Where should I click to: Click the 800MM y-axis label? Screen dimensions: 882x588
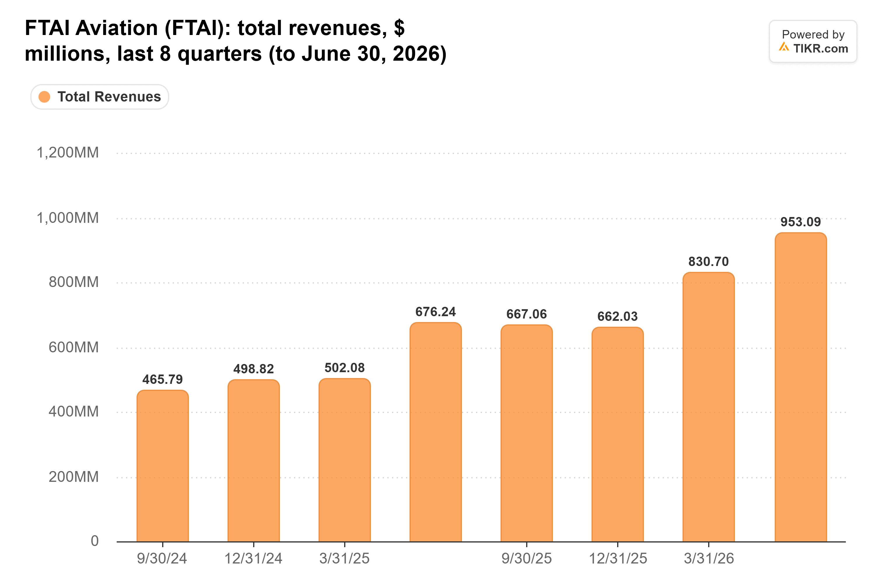click(x=74, y=282)
